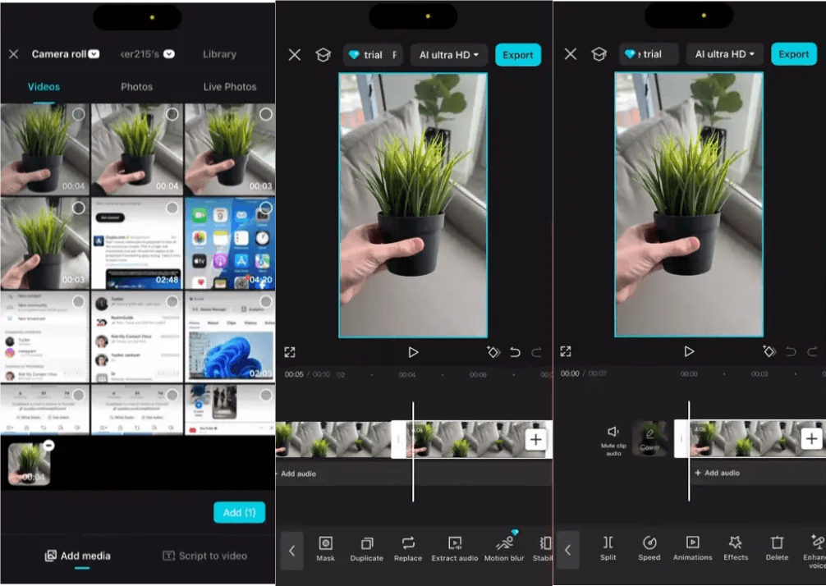Tick the selection circle on first plant video
This screenshot has height=586, width=826.
78,114
